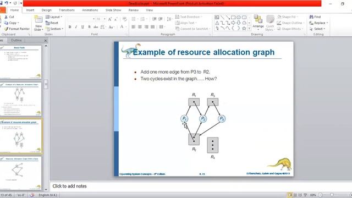Open the Slide Show tab
Screen dimensions: 352x198
point(113,10)
